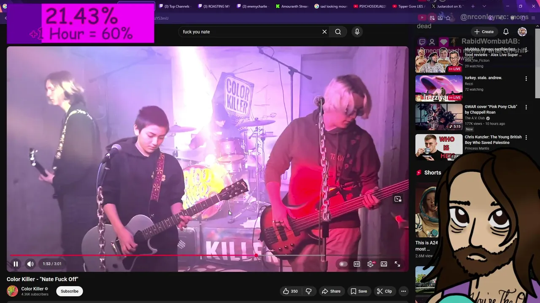Viewport: 540px width, 303px height.
Task: Bookmark this page with the star icon
Action: coord(448,18)
